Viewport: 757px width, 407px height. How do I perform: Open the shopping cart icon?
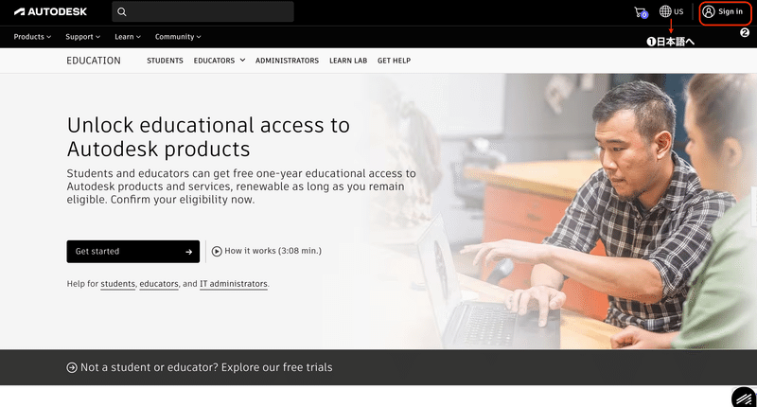pos(641,12)
